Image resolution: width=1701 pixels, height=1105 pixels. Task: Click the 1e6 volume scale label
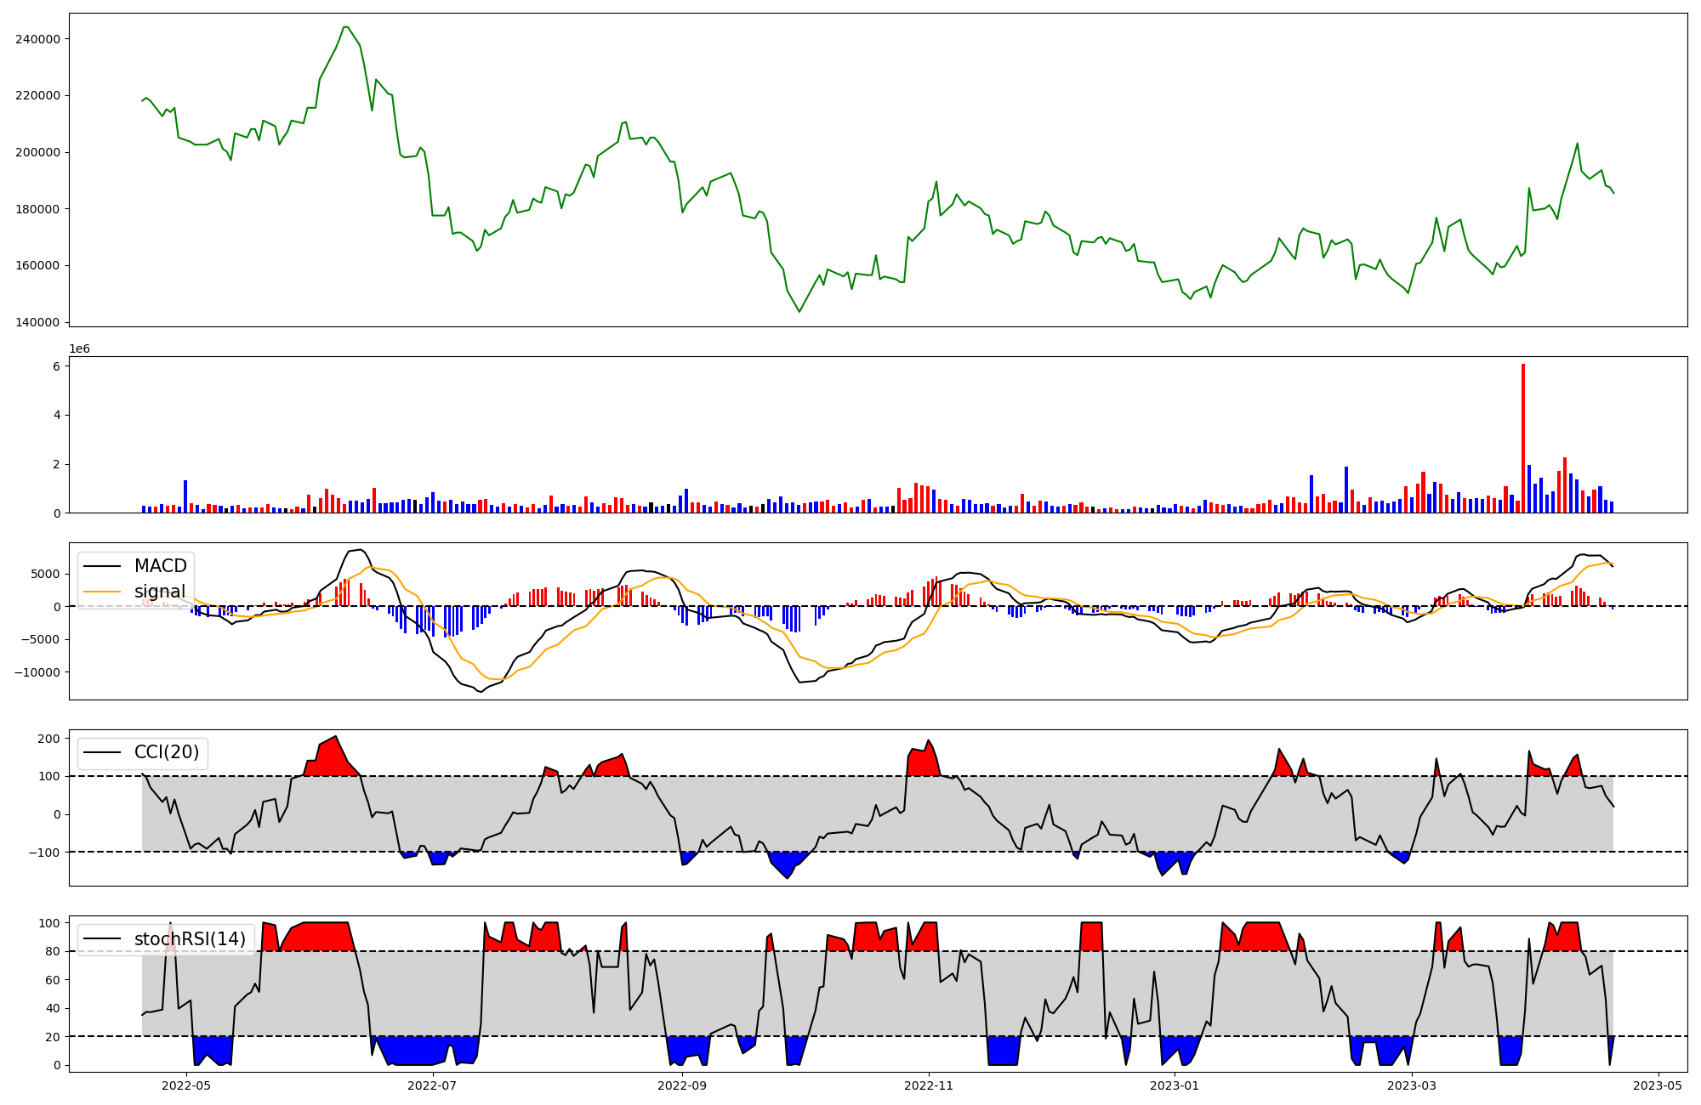pos(79,349)
